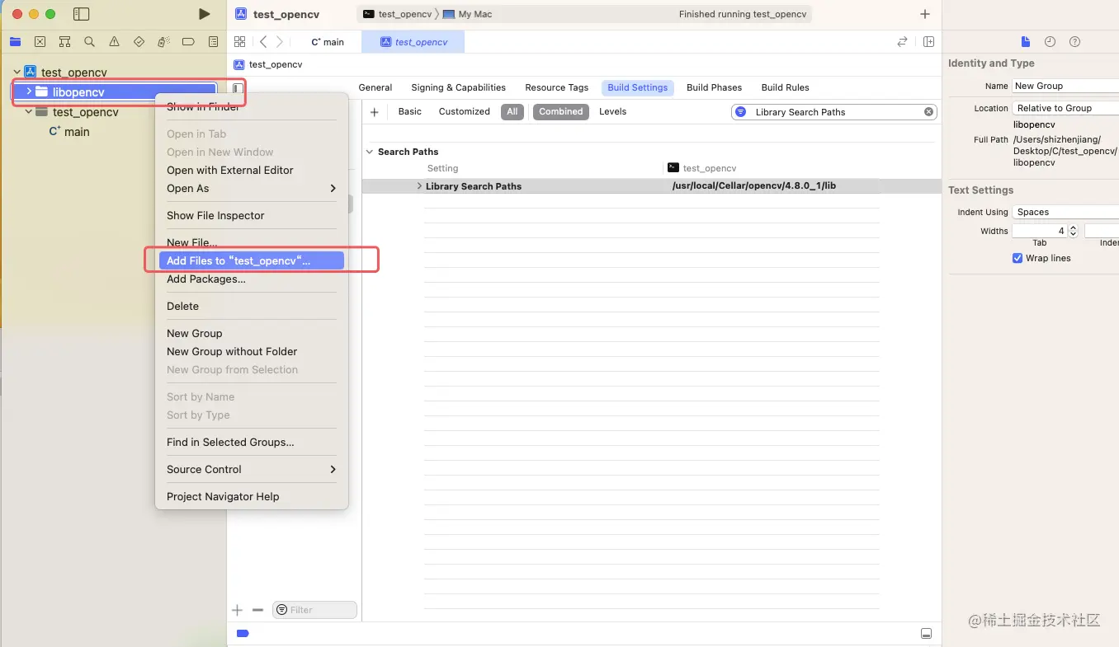Select the Quick Help inspector icon
The image size is (1119, 647).
(1074, 42)
